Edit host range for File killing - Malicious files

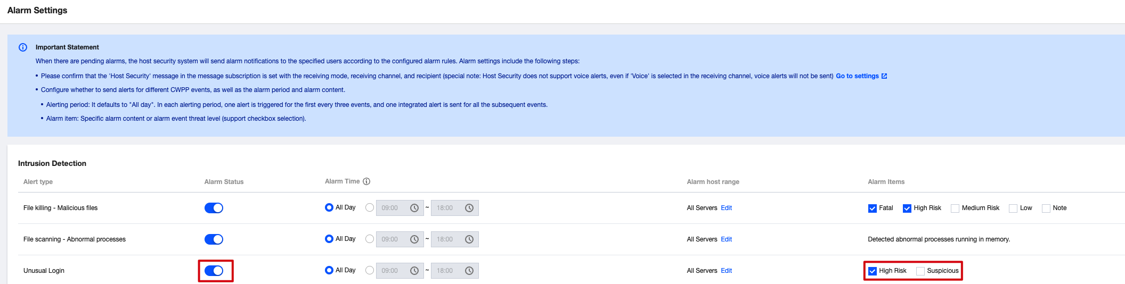click(727, 208)
